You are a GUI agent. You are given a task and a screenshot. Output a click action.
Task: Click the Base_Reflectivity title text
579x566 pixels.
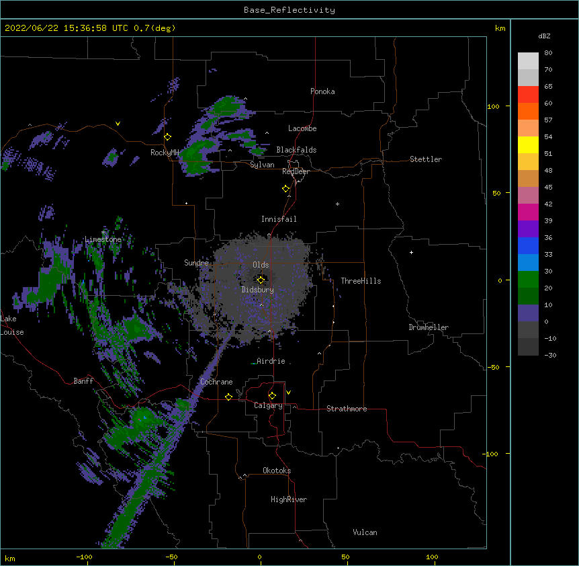coord(289,10)
